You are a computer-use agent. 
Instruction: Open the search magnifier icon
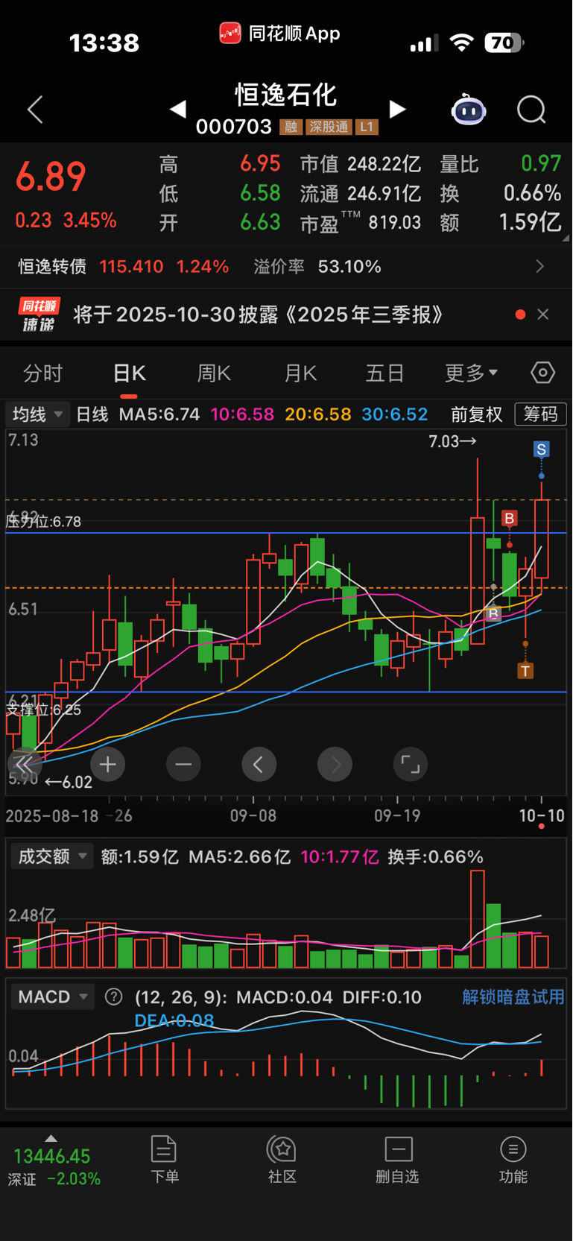pos(532,110)
